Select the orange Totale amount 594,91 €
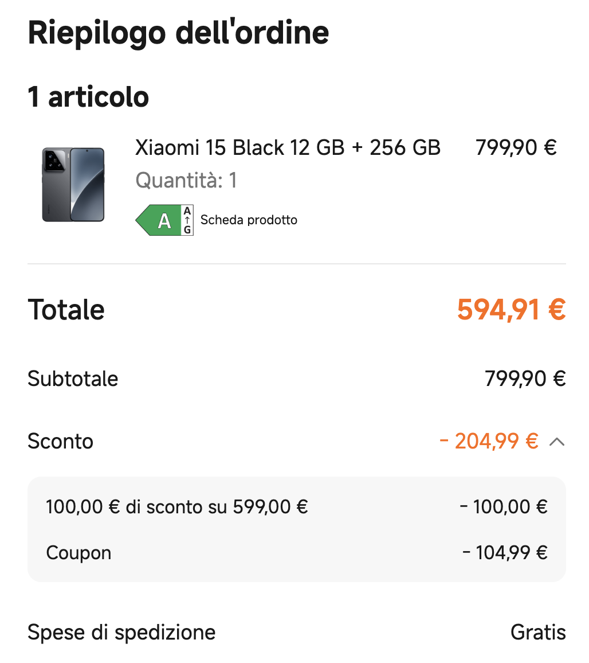The width and height of the screenshot is (589, 663). [511, 310]
